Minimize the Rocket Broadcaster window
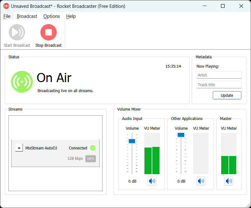This screenshot has height=208, width=251. [205, 6]
